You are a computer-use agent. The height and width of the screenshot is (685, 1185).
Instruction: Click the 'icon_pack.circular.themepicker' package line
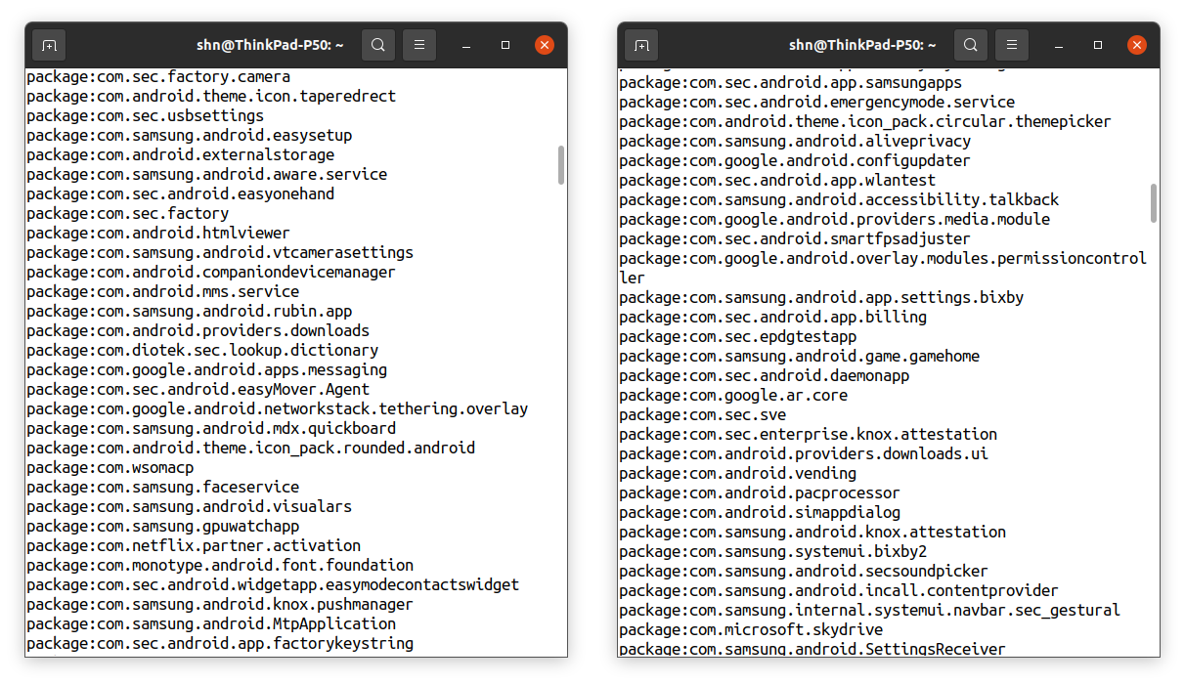click(865, 121)
